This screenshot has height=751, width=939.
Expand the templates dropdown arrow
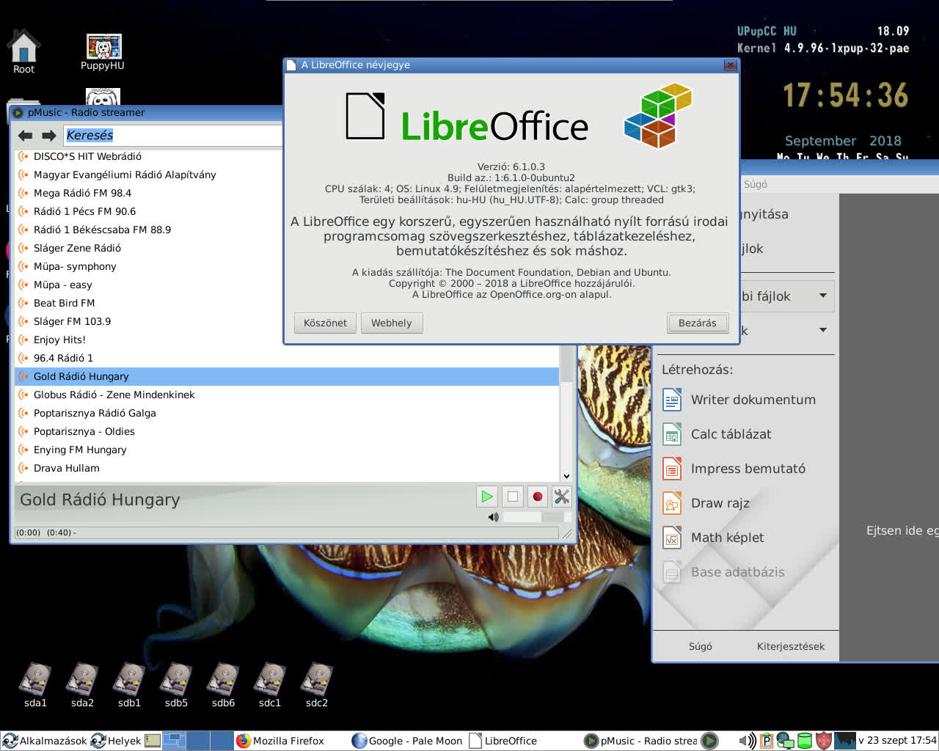(x=823, y=330)
